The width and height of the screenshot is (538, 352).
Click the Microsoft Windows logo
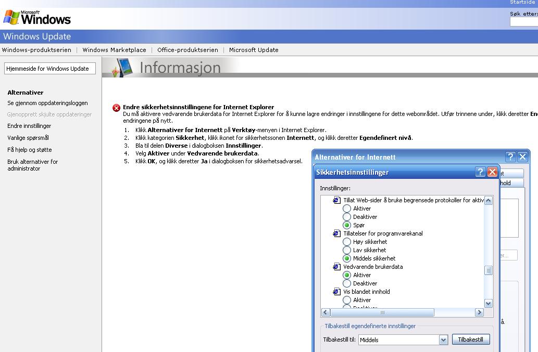pos(36,18)
